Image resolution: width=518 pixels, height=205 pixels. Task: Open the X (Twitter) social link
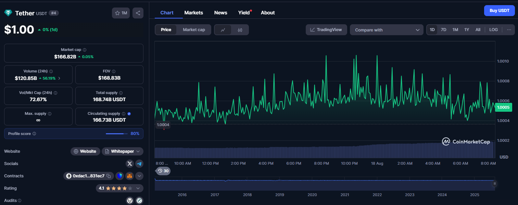coord(129,164)
